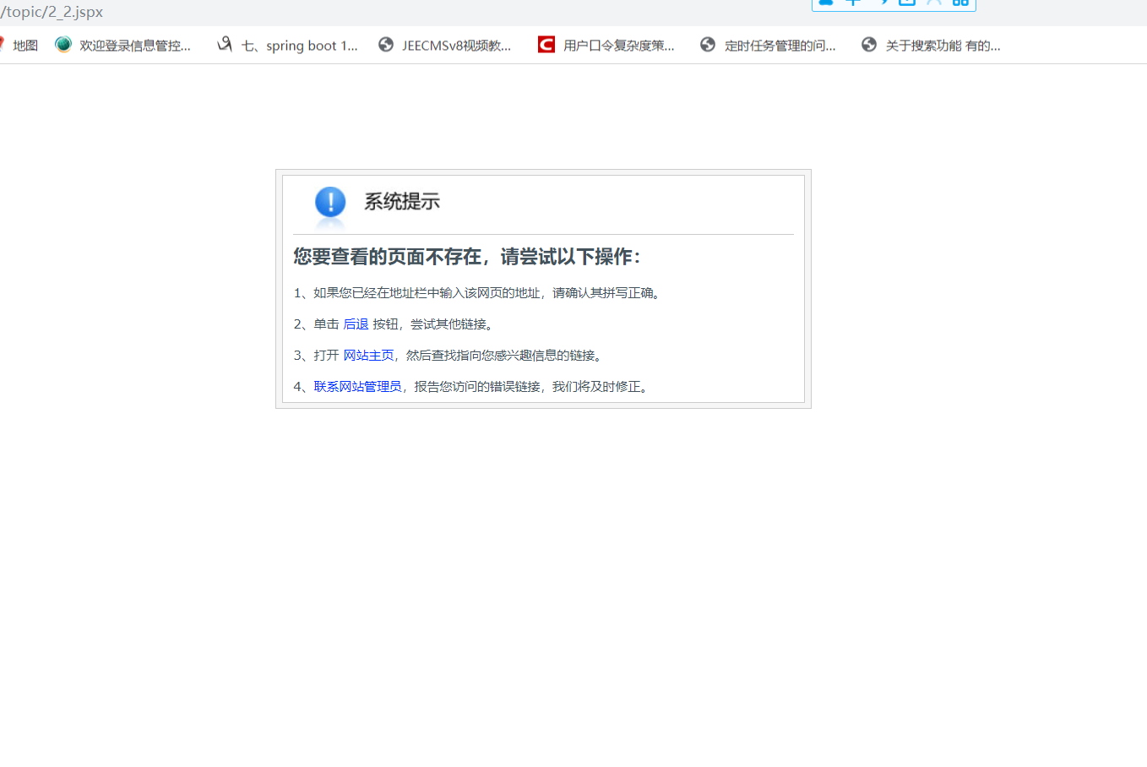
Task: Open the 定时任务管理的问 bookmark
Action: pos(768,46)
